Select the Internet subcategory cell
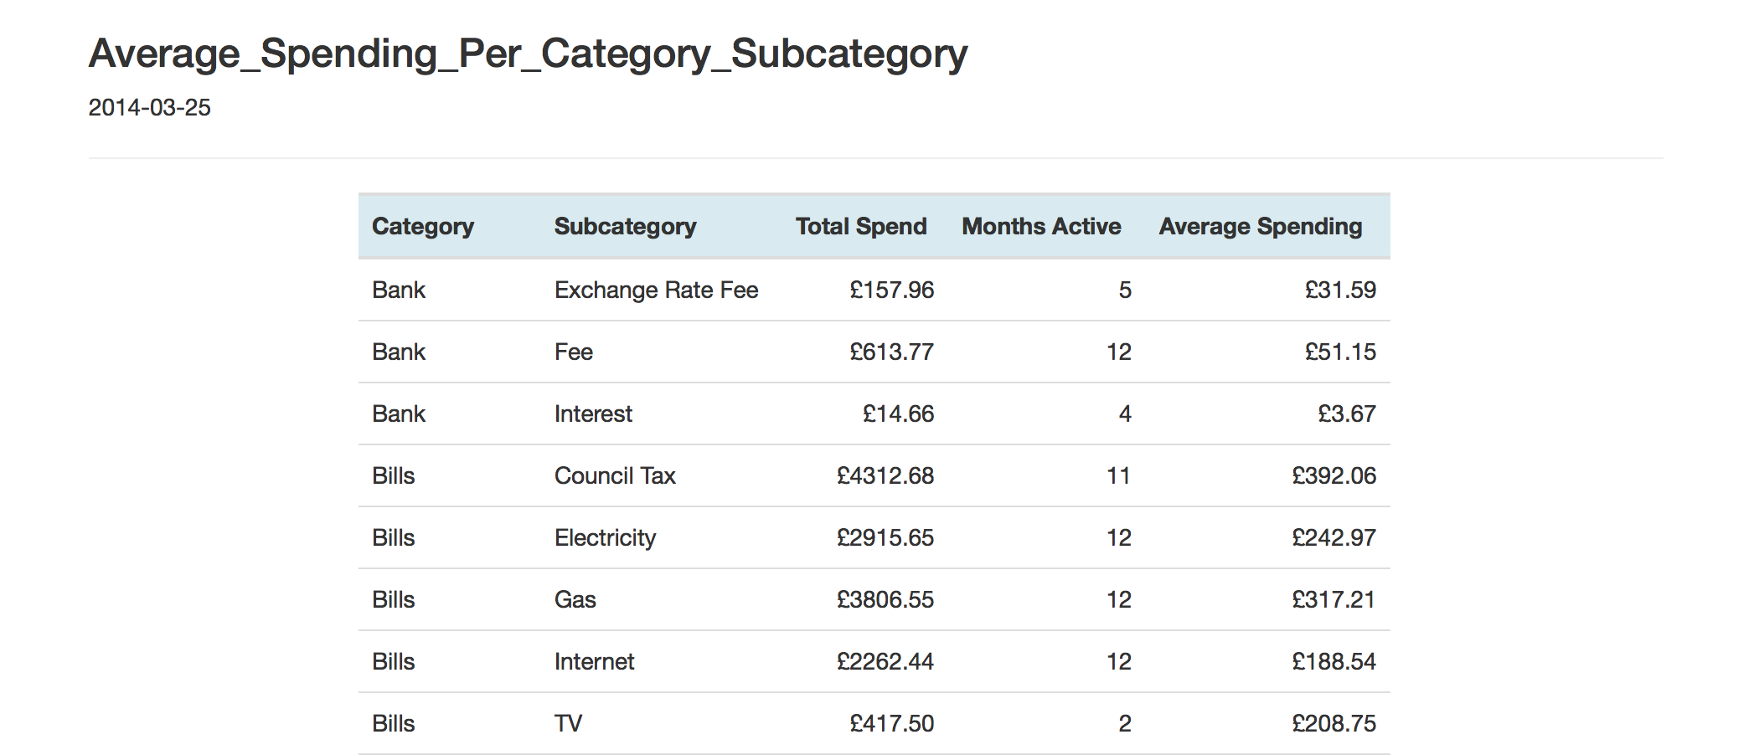This screenshot has height=755, width=1754. point(594,661)
